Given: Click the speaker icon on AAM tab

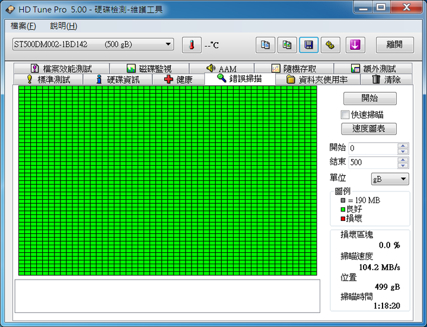Looking at the screenshot, I should pyautogui.click(x=211, y=68).
